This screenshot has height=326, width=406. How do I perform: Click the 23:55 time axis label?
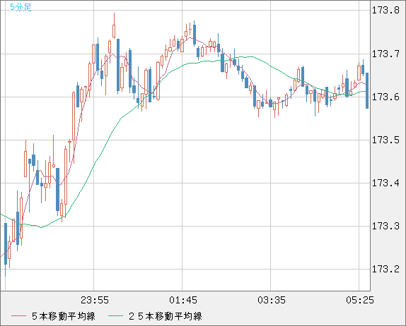[x=95, y=300]
